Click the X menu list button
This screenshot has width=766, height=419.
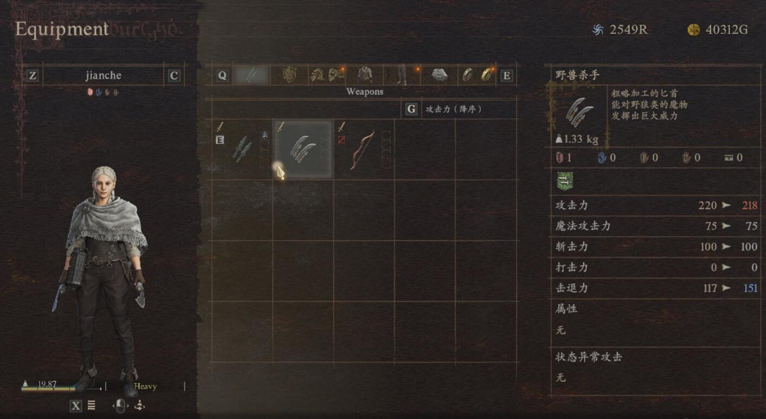[x=76, y=405]
